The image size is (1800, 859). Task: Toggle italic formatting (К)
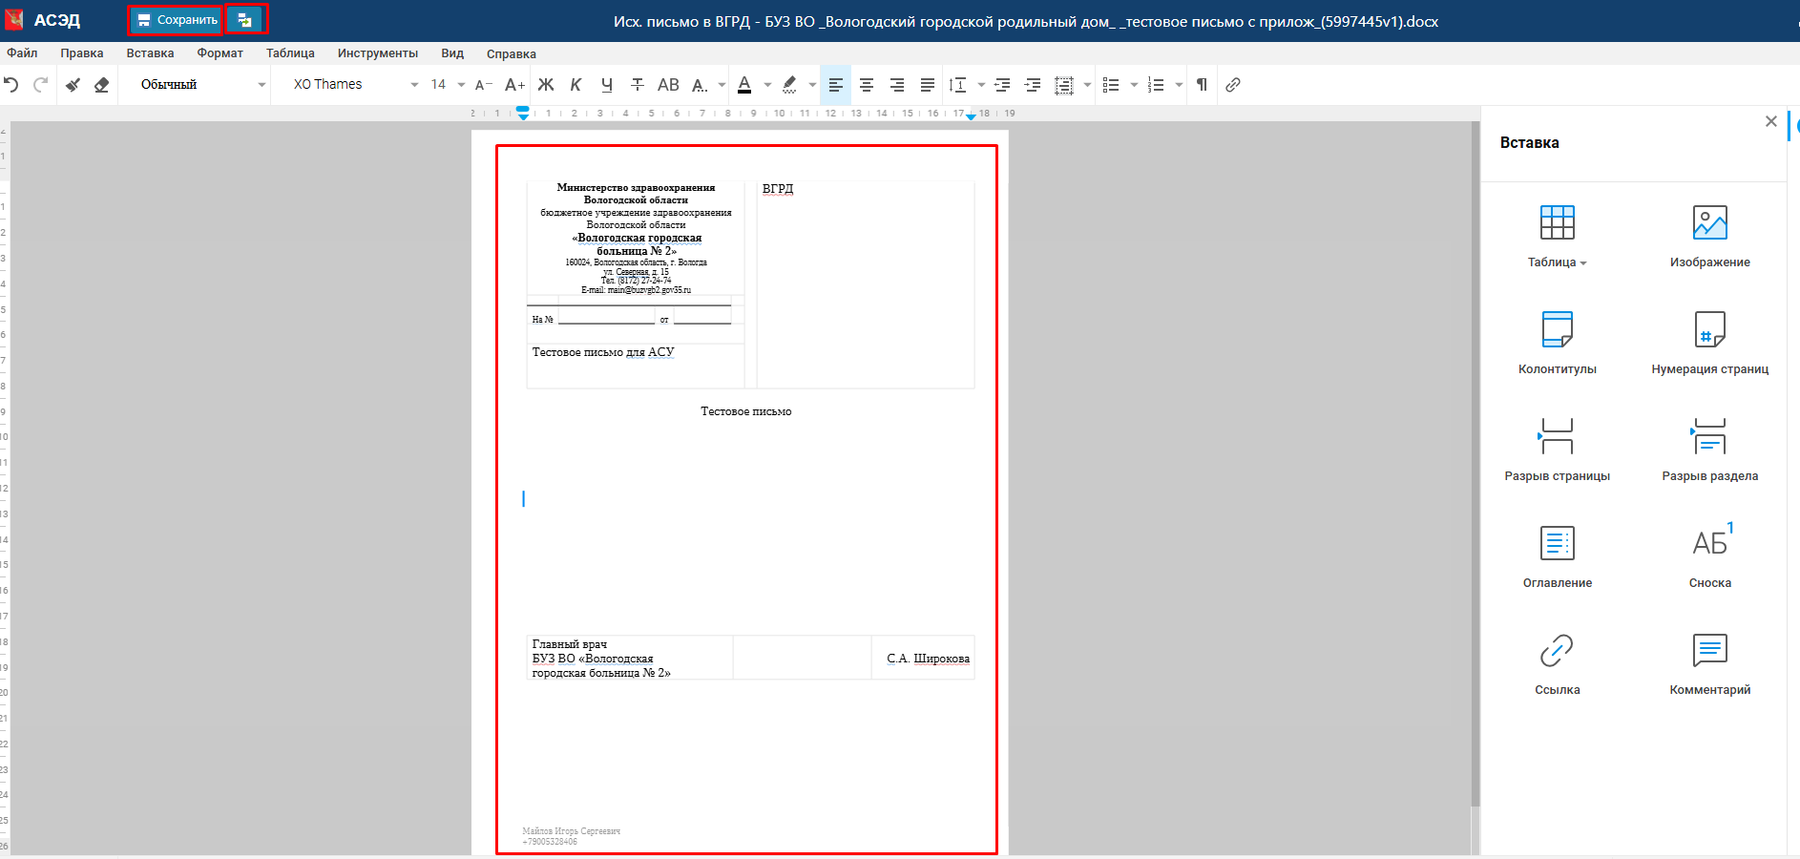point(576,85)
